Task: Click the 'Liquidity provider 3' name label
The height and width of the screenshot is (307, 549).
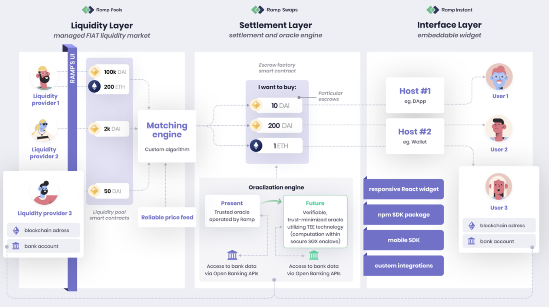Action: click(45, 213)
